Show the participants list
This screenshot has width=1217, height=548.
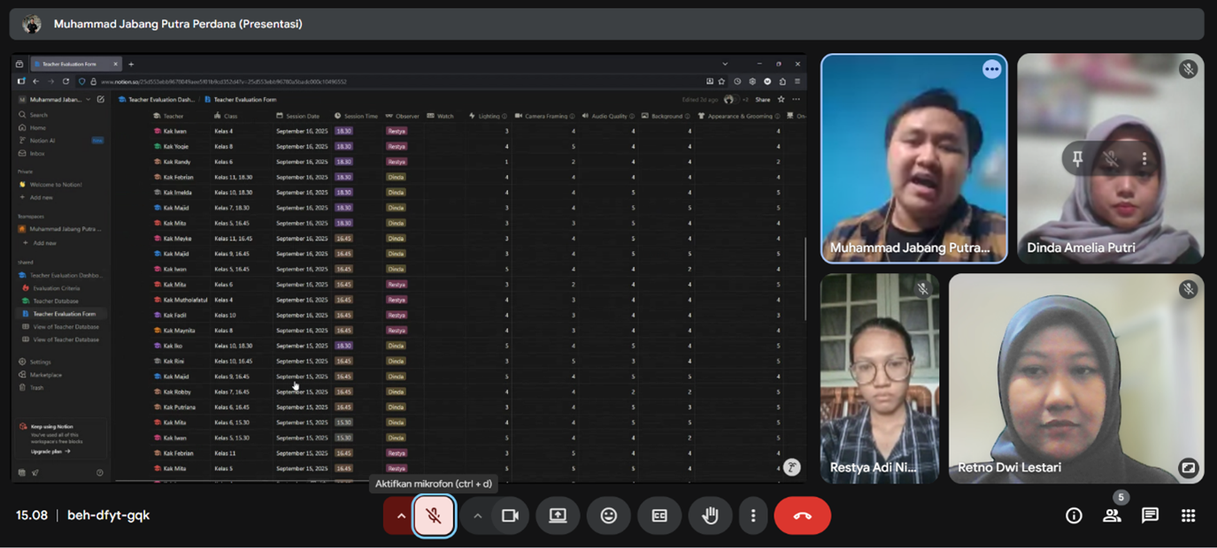[1112, 516]
